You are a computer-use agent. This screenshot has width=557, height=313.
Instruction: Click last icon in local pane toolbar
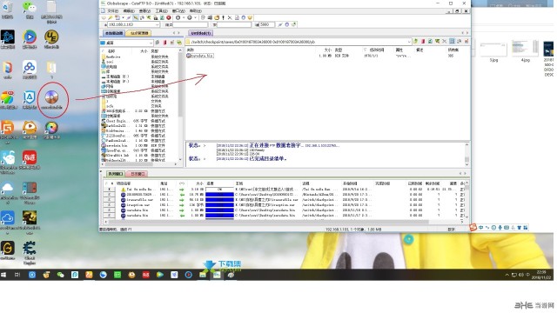(x=179, y=43)
